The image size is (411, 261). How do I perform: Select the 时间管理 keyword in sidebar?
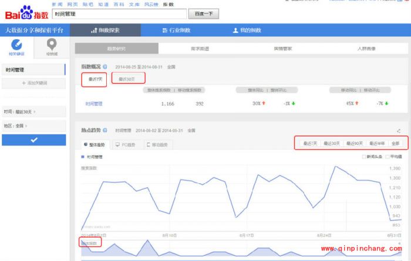click(x=33, y=70)
